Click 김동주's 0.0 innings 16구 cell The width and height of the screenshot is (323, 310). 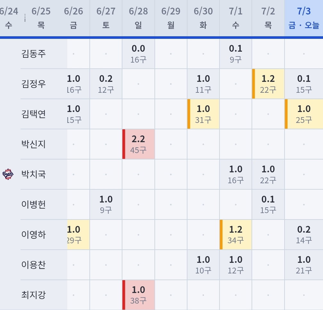(x=138, y=54)
